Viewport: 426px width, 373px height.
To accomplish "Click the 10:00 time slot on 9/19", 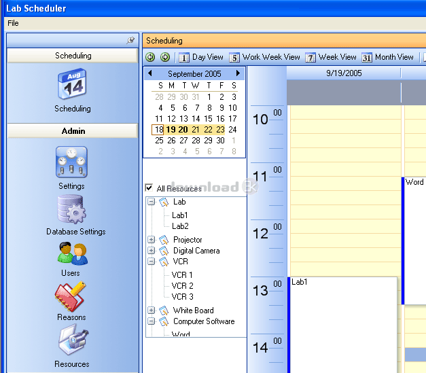I will [x=346, y=113].
